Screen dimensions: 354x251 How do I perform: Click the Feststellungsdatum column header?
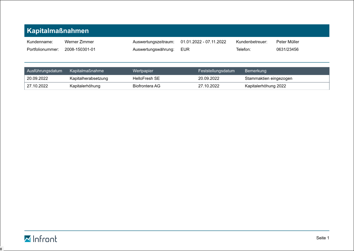click(216, 71)
